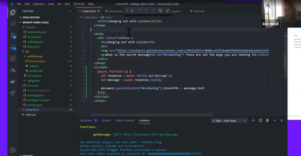Open the terminal selector dropdown Task - host start
This screenshot has width=301, height=156.
click(229, 121)
